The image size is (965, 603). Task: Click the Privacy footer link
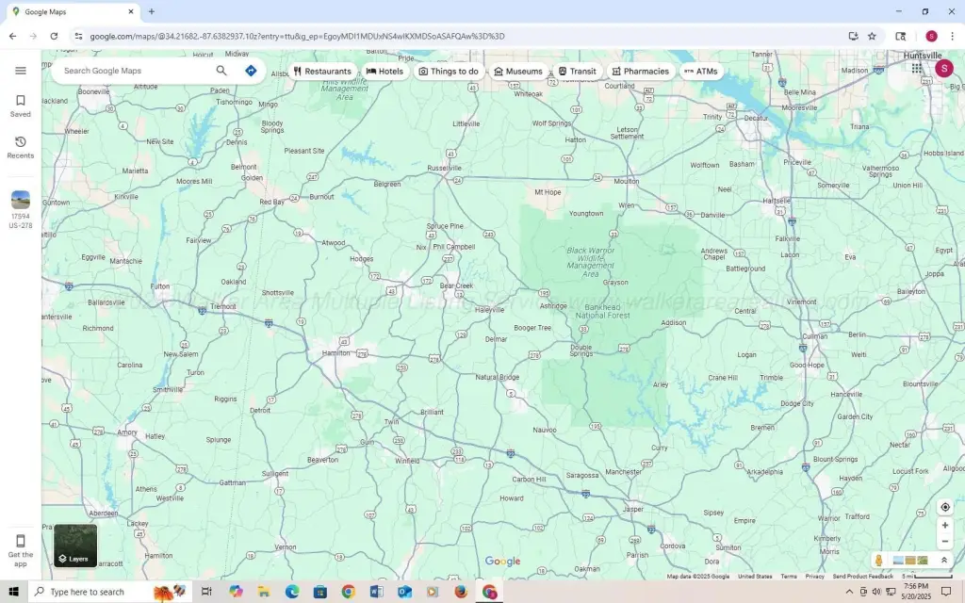(814, 577)
